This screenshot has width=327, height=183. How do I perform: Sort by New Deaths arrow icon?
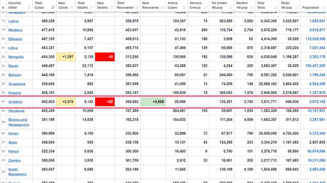111,8
